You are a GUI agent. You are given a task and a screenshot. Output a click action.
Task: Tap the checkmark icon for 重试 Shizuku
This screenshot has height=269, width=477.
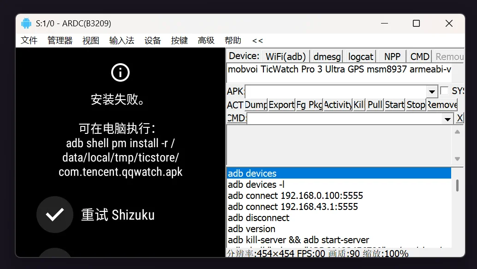pos(54,215)
